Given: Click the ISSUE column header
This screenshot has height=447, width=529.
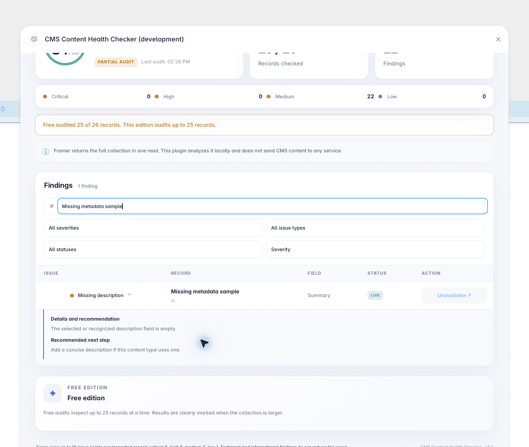Looking at the screenshot, I should pyautogui.click(x=51, y=273).
